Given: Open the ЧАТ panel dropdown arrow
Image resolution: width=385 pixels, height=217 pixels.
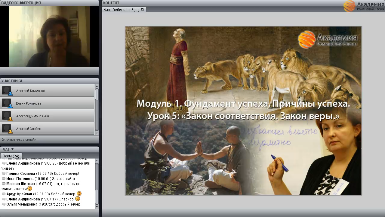Looking at the screenshot, I should pos(13,149).
